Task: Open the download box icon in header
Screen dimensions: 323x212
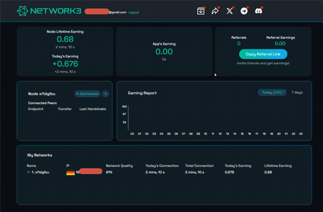Action: click(x=200, y=11)
